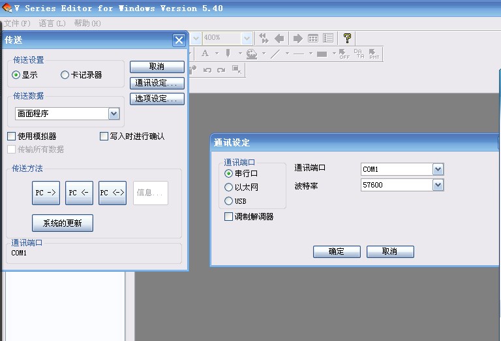Expand the COM1 communication port dropdown
The width and height of the screenshot is (501, 341).
(438, 170)
